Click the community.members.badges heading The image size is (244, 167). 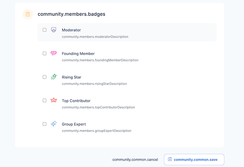[x=71, y=14]
